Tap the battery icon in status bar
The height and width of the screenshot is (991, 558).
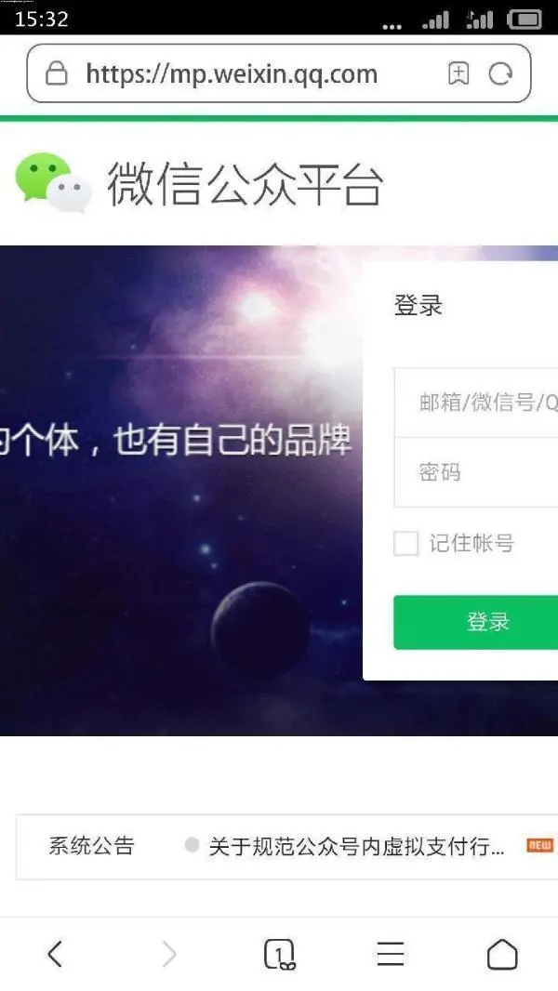click(x=525, y=20)
